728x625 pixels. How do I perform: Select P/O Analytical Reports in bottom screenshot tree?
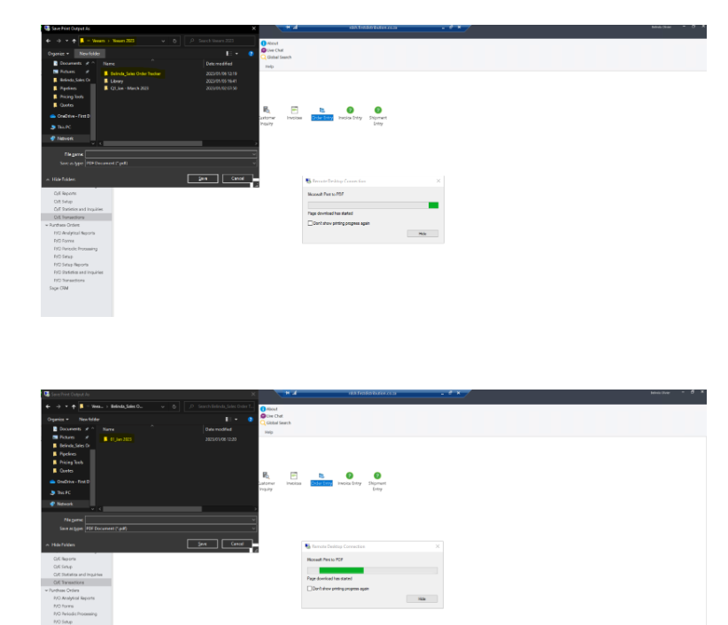[74, 598]
